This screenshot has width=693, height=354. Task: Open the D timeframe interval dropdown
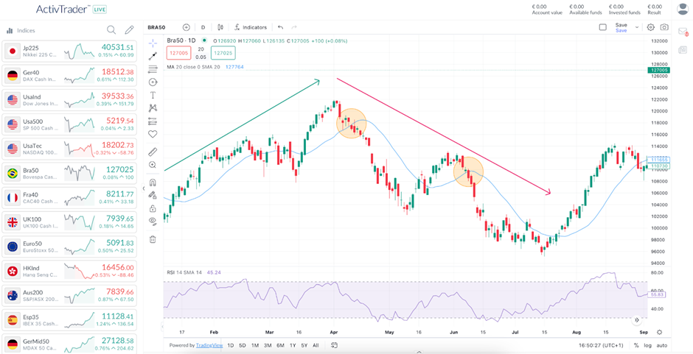(203, 27)
